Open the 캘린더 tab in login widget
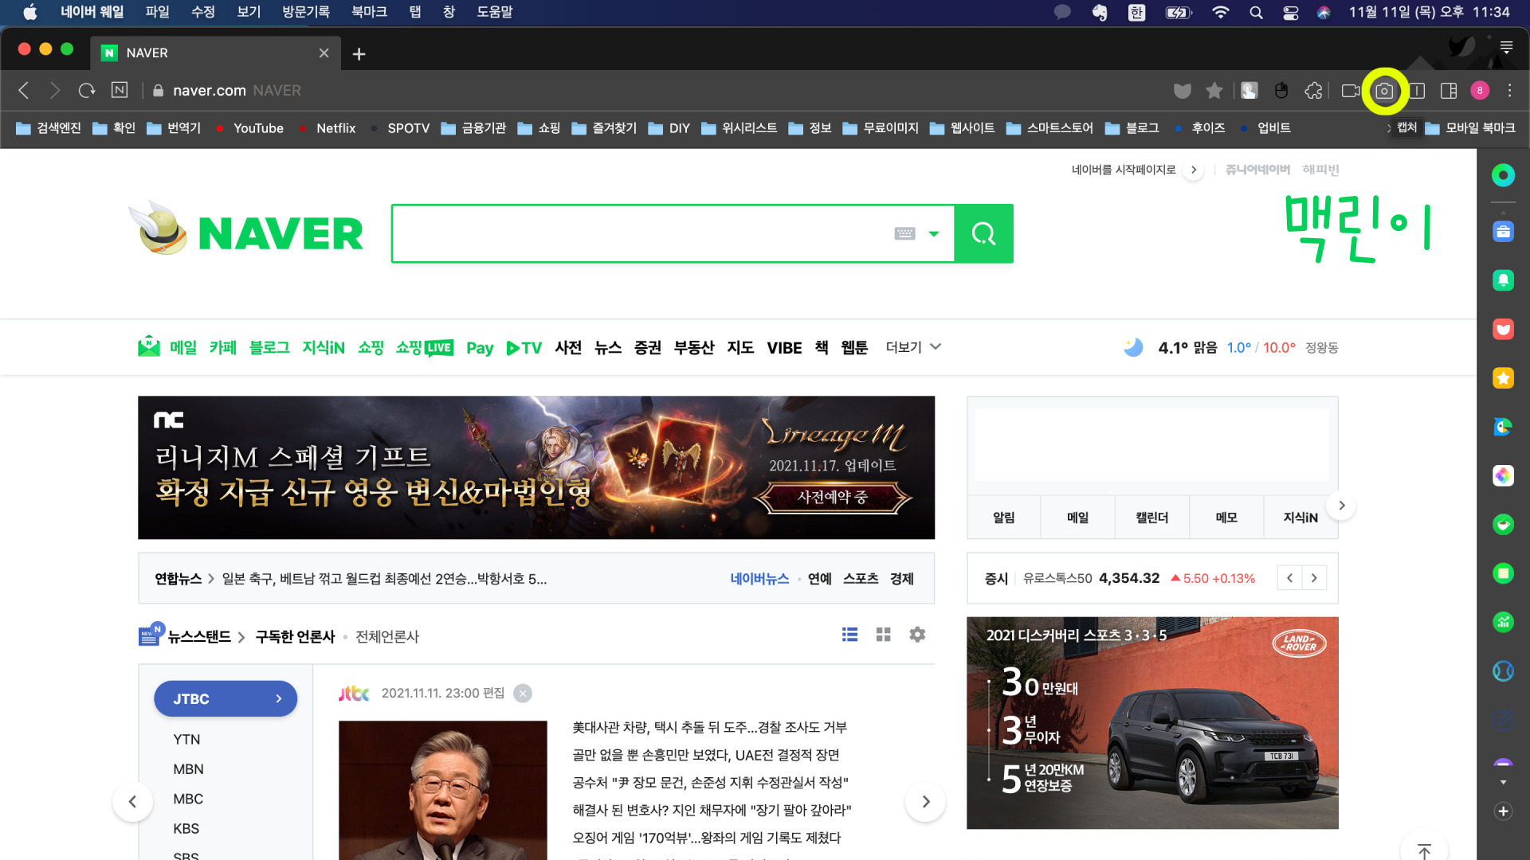Image resolution: width=1530 pixels, height=860 pixels. [1151, 518]
